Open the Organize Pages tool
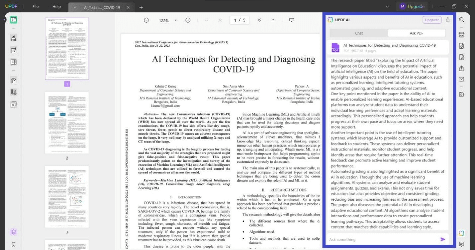The image size is (475, 250). [14, 81]
